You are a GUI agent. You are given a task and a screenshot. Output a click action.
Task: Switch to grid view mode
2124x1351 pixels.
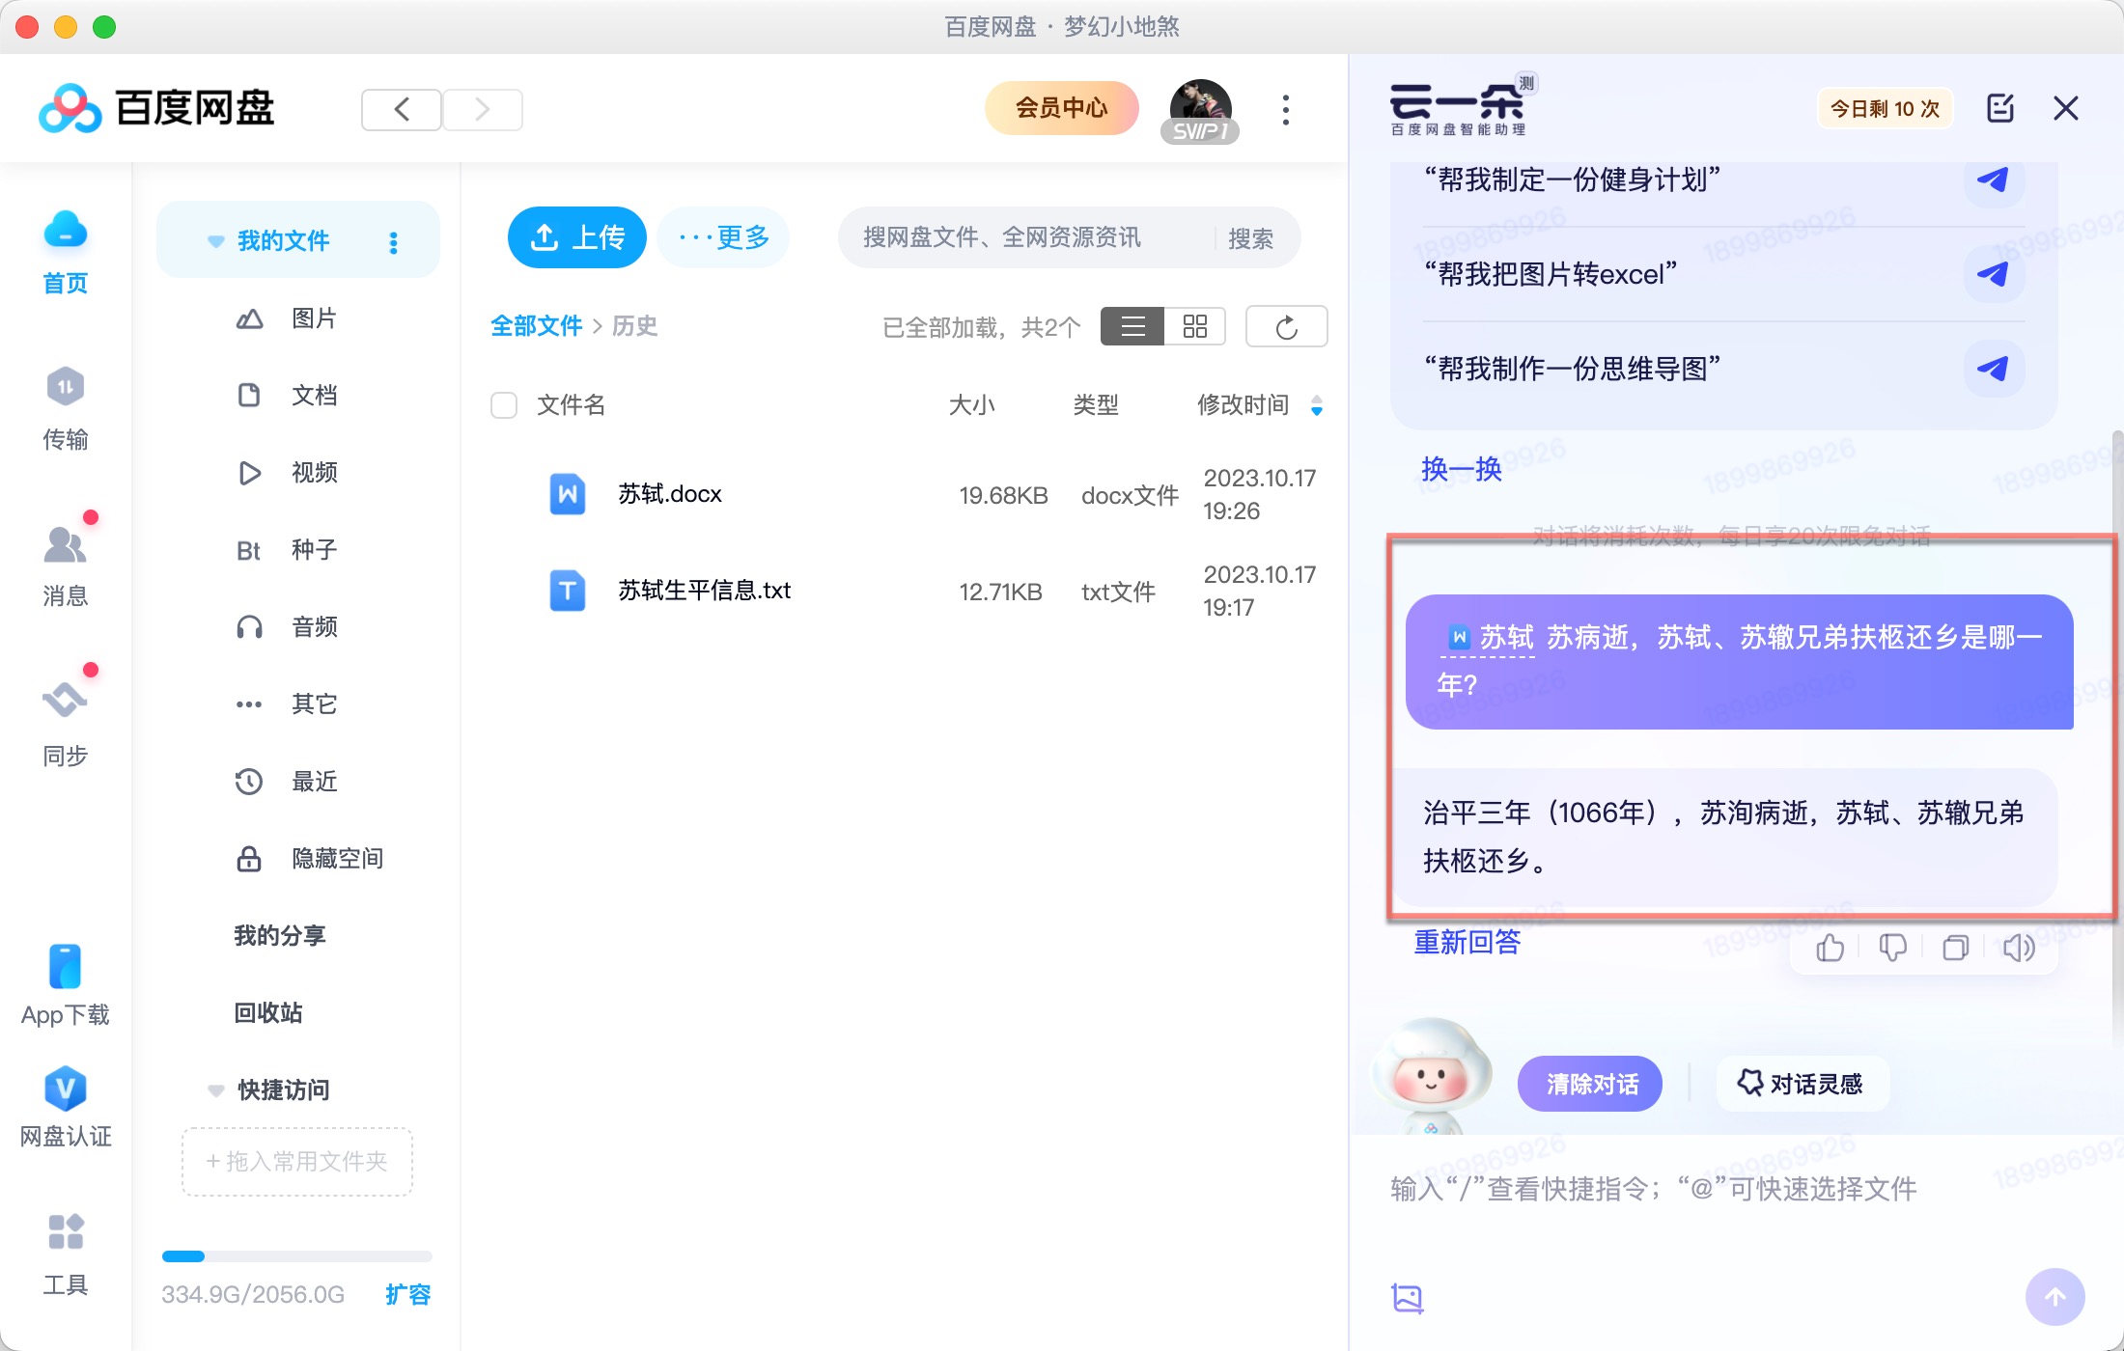[x=1194, y=327]
